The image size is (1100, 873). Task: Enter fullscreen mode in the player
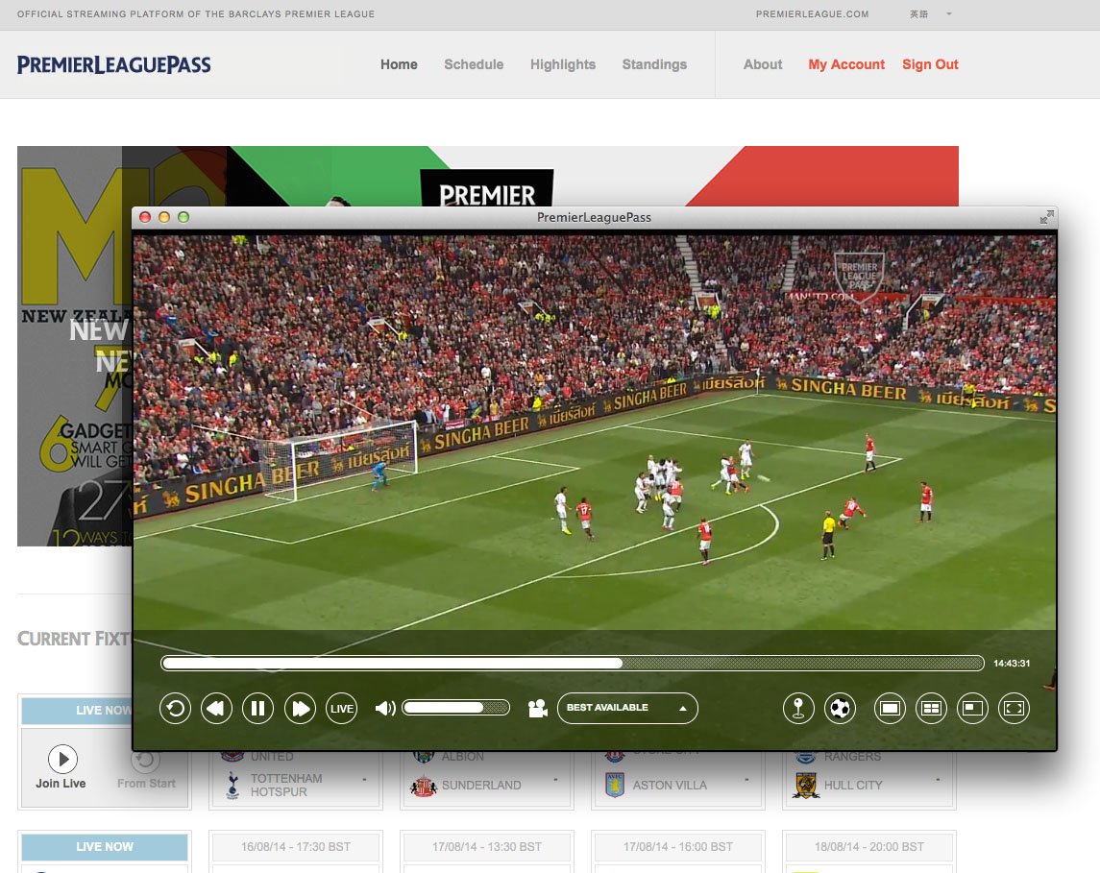pos(1014,708)
